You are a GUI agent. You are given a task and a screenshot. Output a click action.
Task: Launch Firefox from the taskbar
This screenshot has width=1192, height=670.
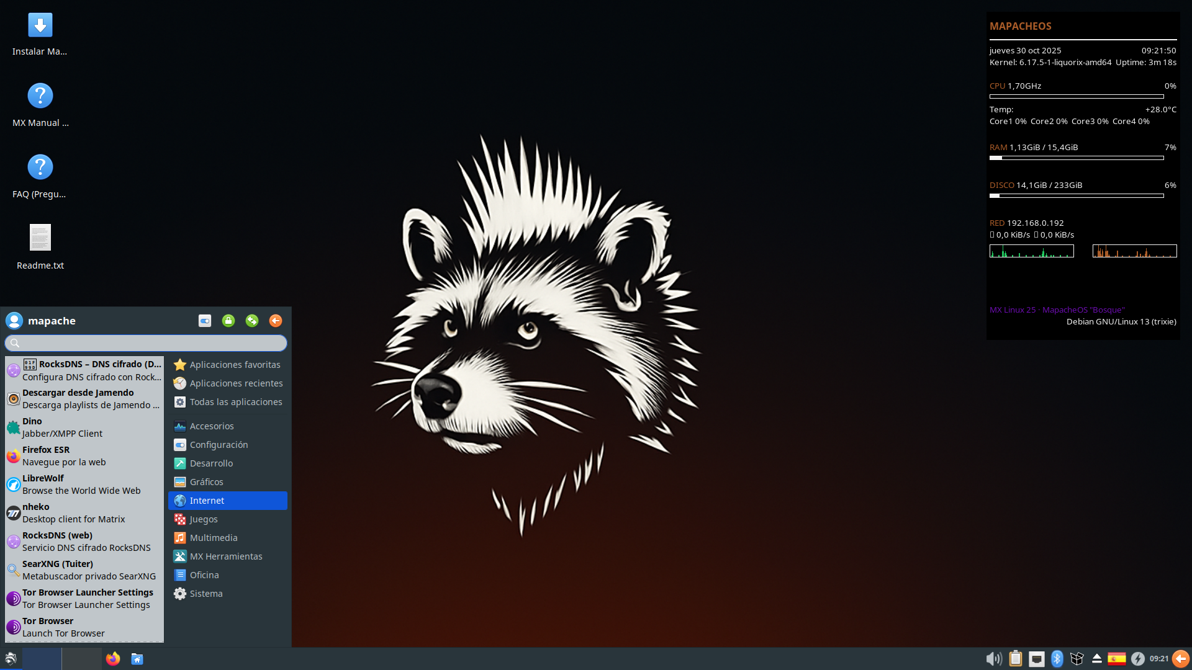pyautogui.click(x=113, y=659)
